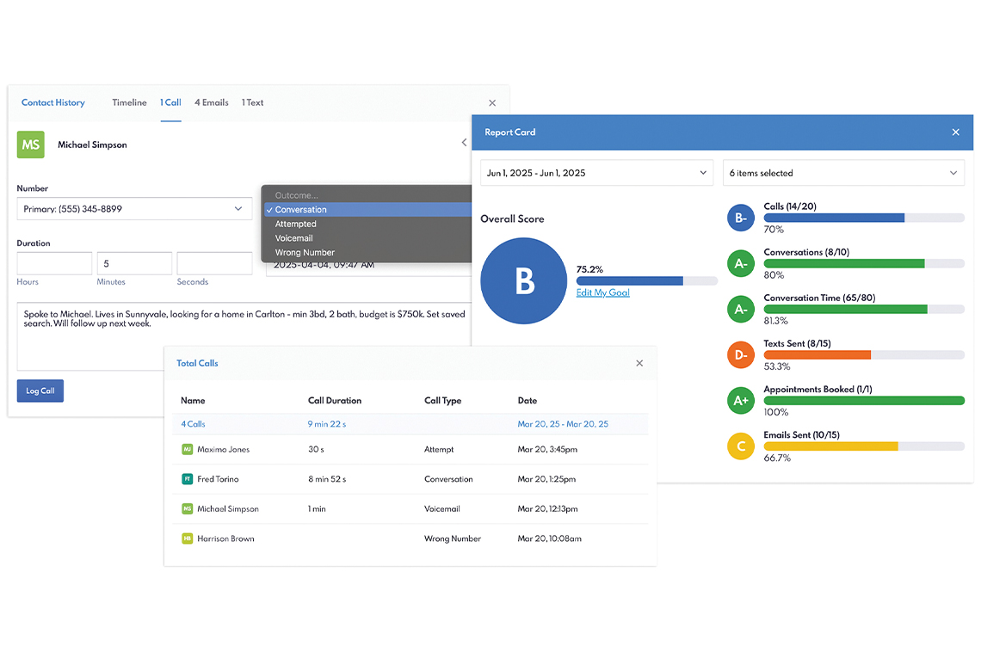The height and width of the screenshot is (652, 981).
Task: Close the Total Calls panel
Action: (x=639, y=363)
